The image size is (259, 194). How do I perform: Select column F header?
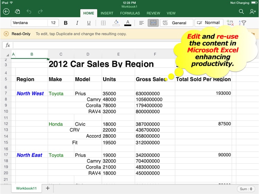coord(155,54)
